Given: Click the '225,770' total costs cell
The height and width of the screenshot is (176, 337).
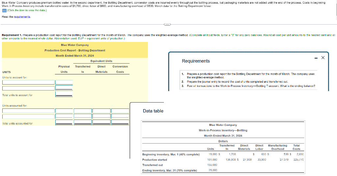Looking at the screenshot, I should click(298, 160).
